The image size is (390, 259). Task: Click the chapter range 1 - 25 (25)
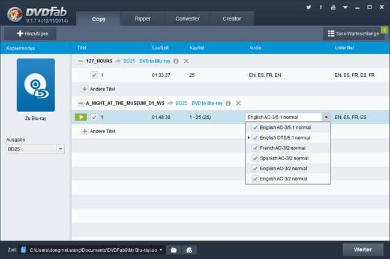coord(200,117)
